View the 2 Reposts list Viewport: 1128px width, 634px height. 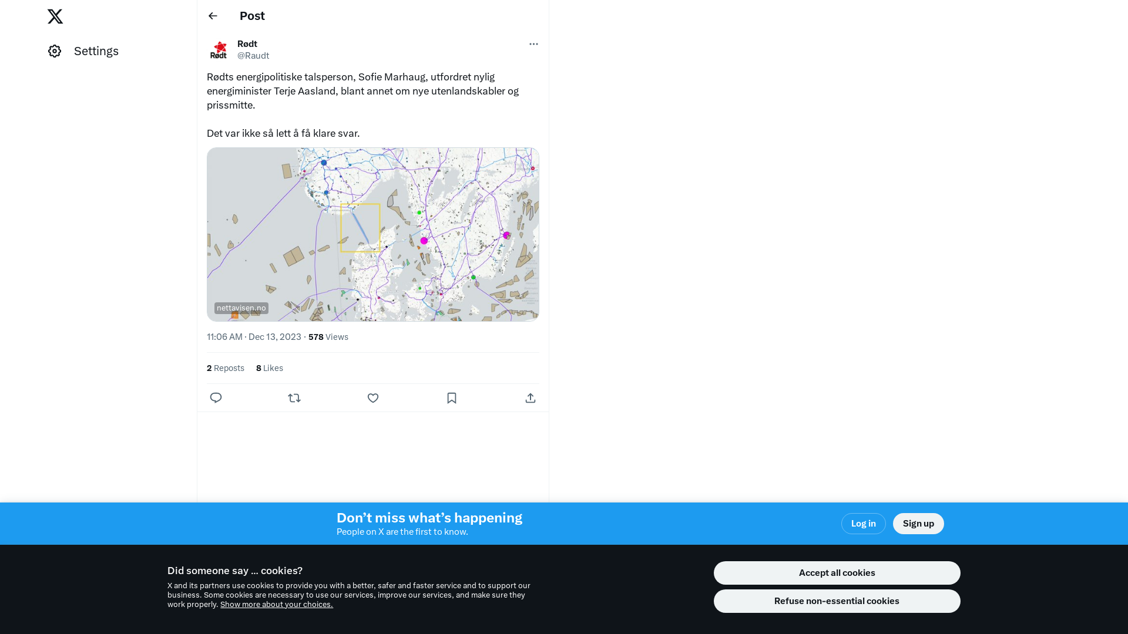(226, 368)
